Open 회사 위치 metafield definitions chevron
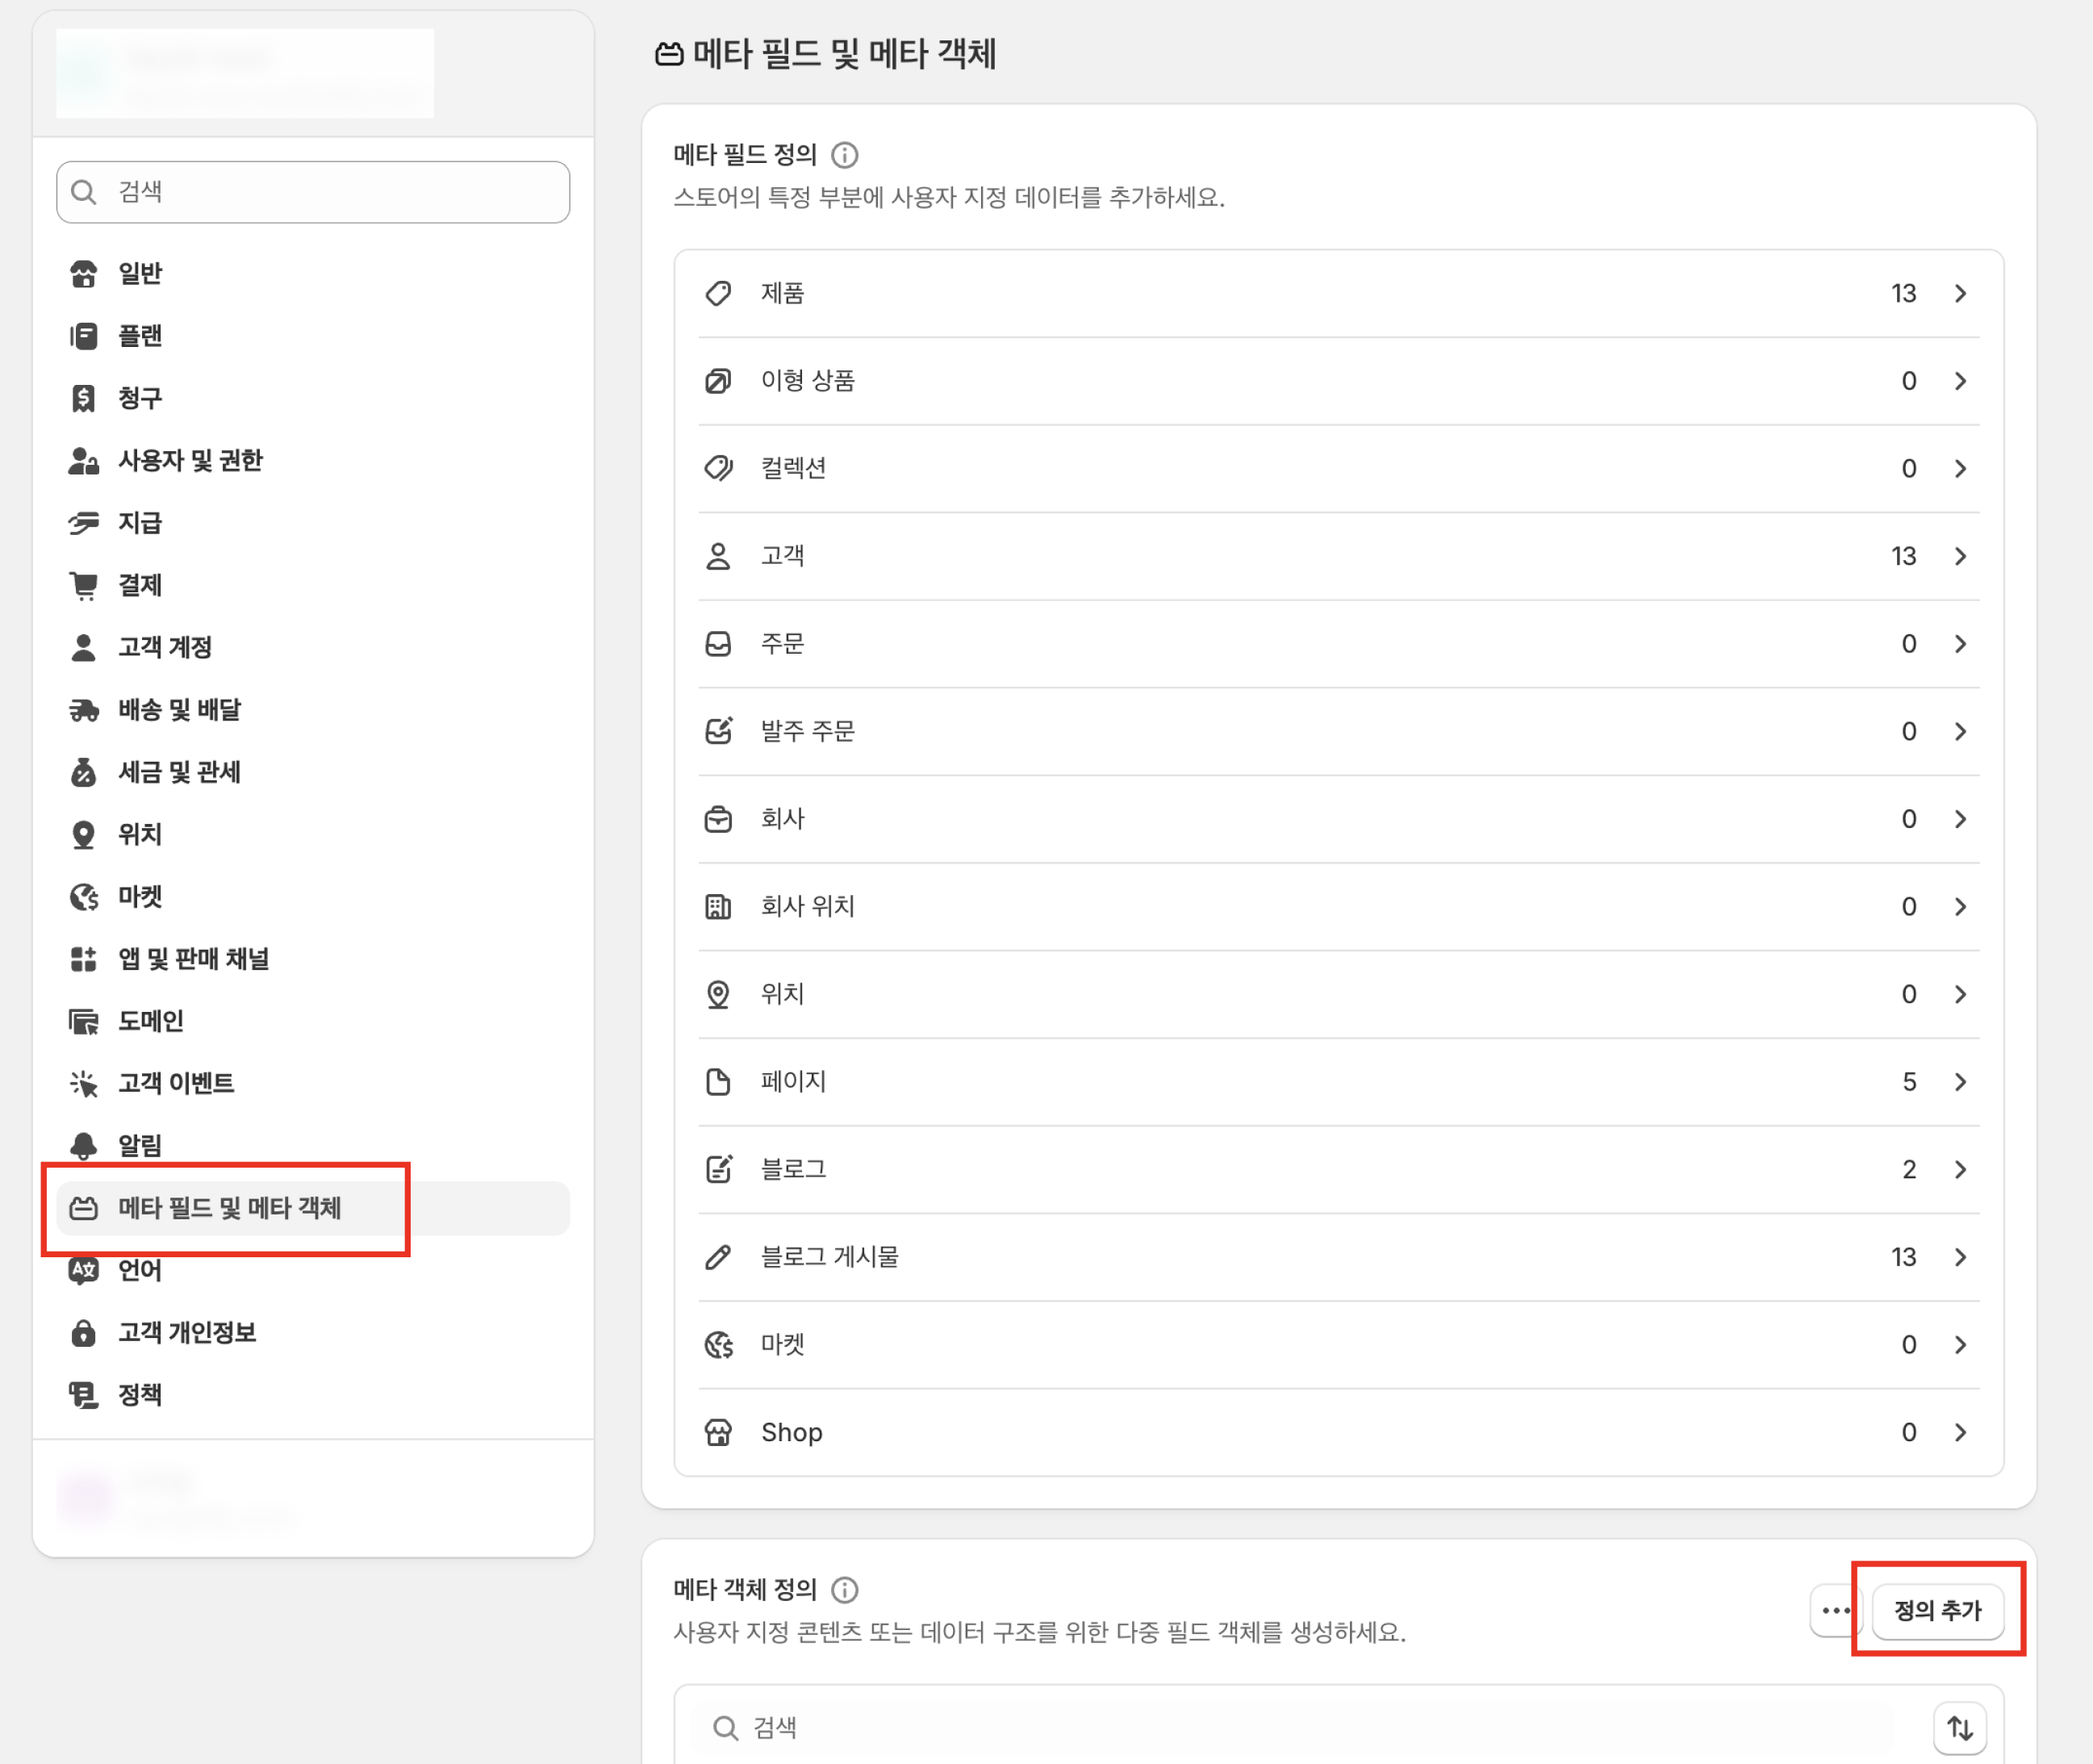The image size is (2093, 1764). 1960,906
